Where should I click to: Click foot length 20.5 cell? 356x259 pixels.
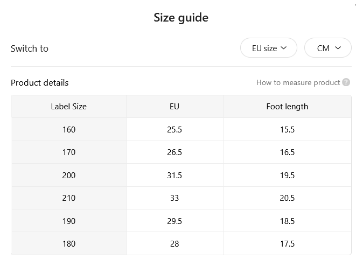(287, 198)
